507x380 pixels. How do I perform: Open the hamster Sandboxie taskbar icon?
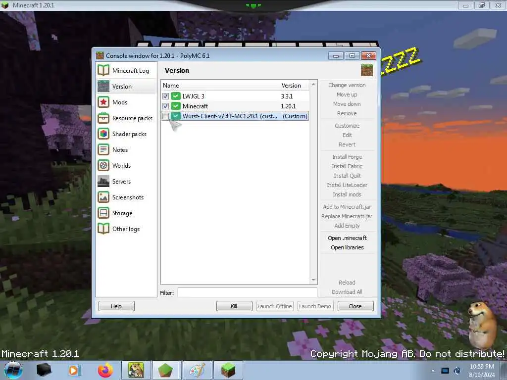coord(136,370)
